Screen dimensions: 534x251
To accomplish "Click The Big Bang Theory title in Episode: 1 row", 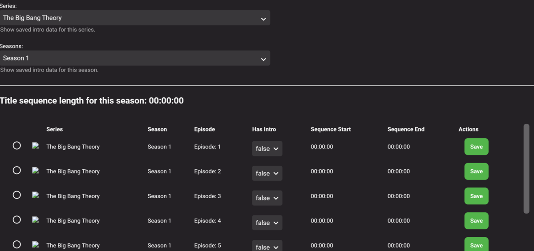I will click(x=73, y=147).
